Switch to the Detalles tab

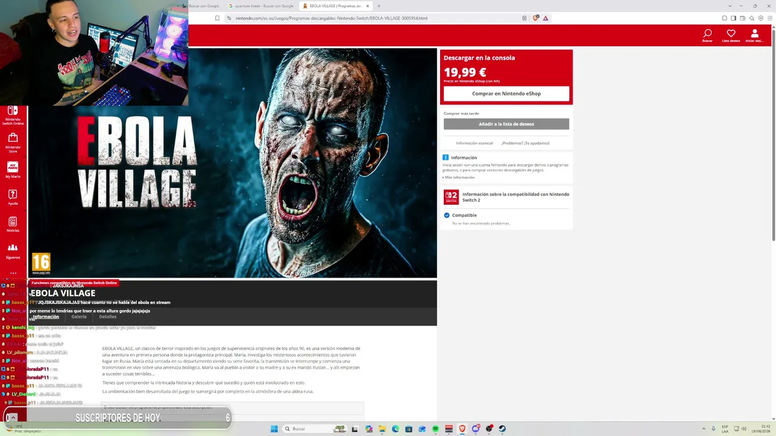click(x=107, y=317)
